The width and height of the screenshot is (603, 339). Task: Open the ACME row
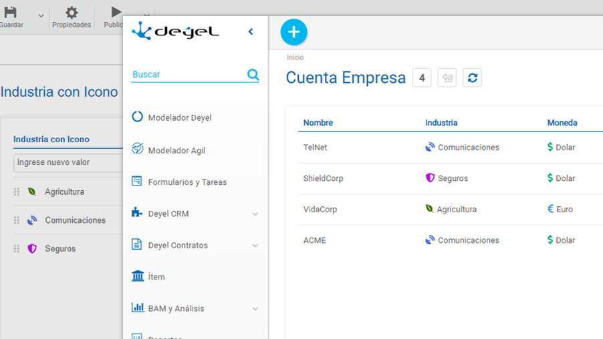click(451, 240)
